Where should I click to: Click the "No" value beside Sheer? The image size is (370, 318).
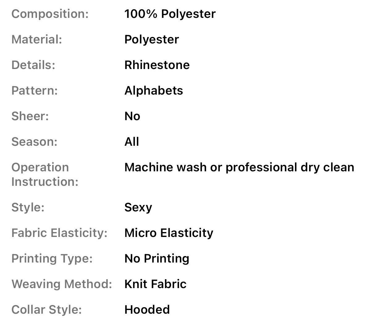tap(132, 116)
